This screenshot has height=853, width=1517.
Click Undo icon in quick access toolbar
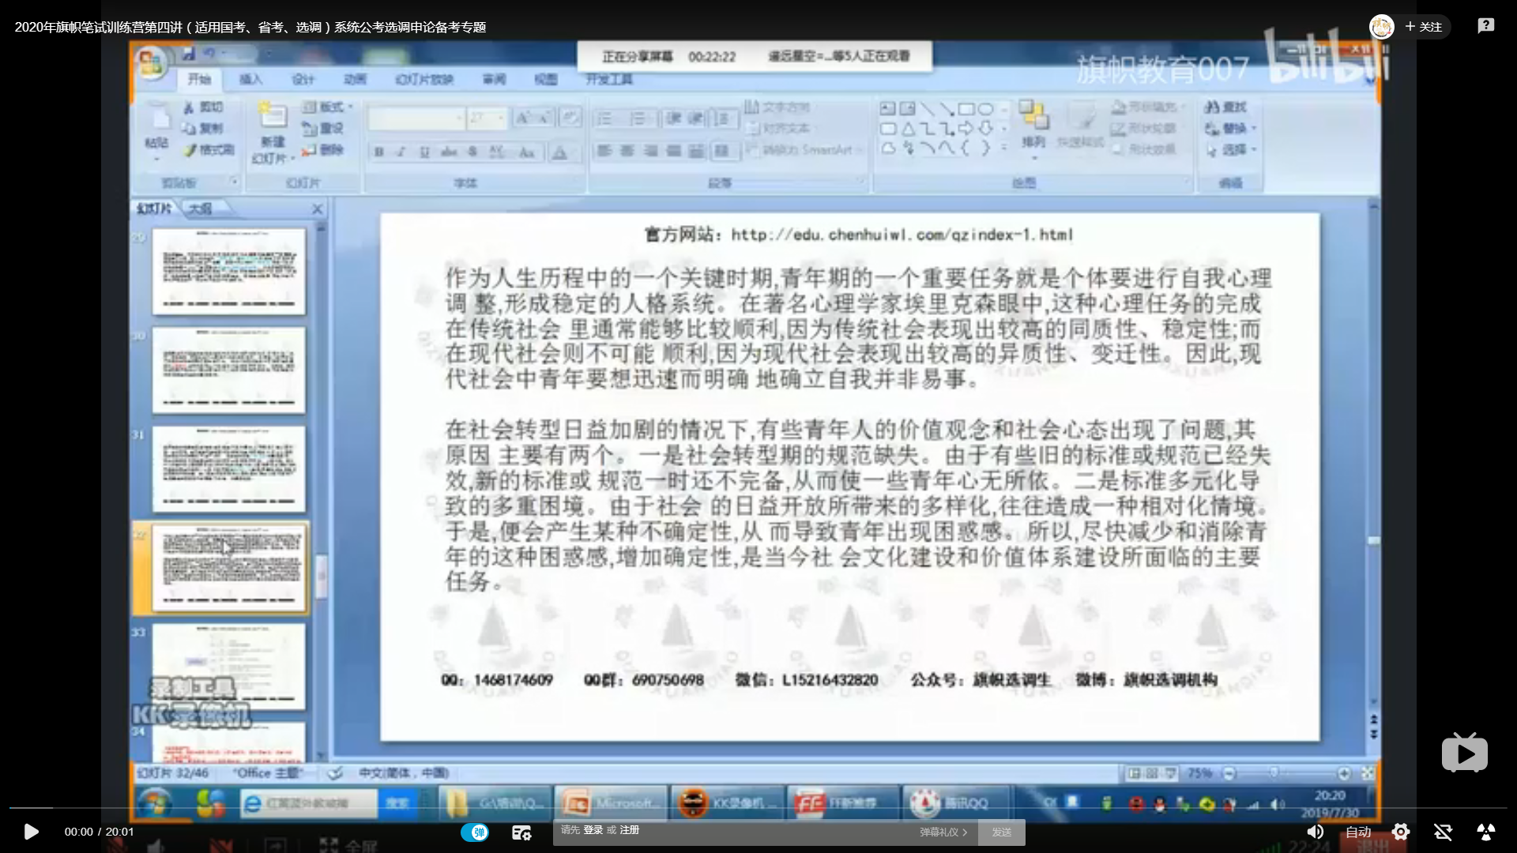(x=209, y=54)
